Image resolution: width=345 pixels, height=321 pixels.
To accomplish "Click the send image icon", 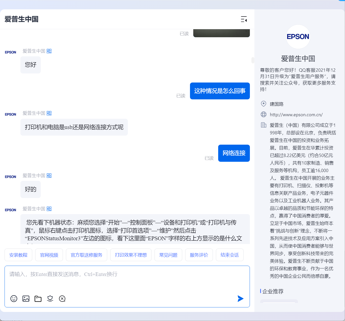I will click(26, 299).
